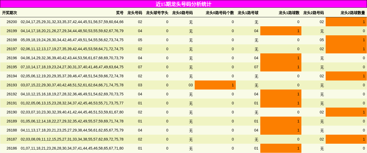Select period number 26192
The image size is (367, 153).
pyautogui.click(x=12, y=94)
